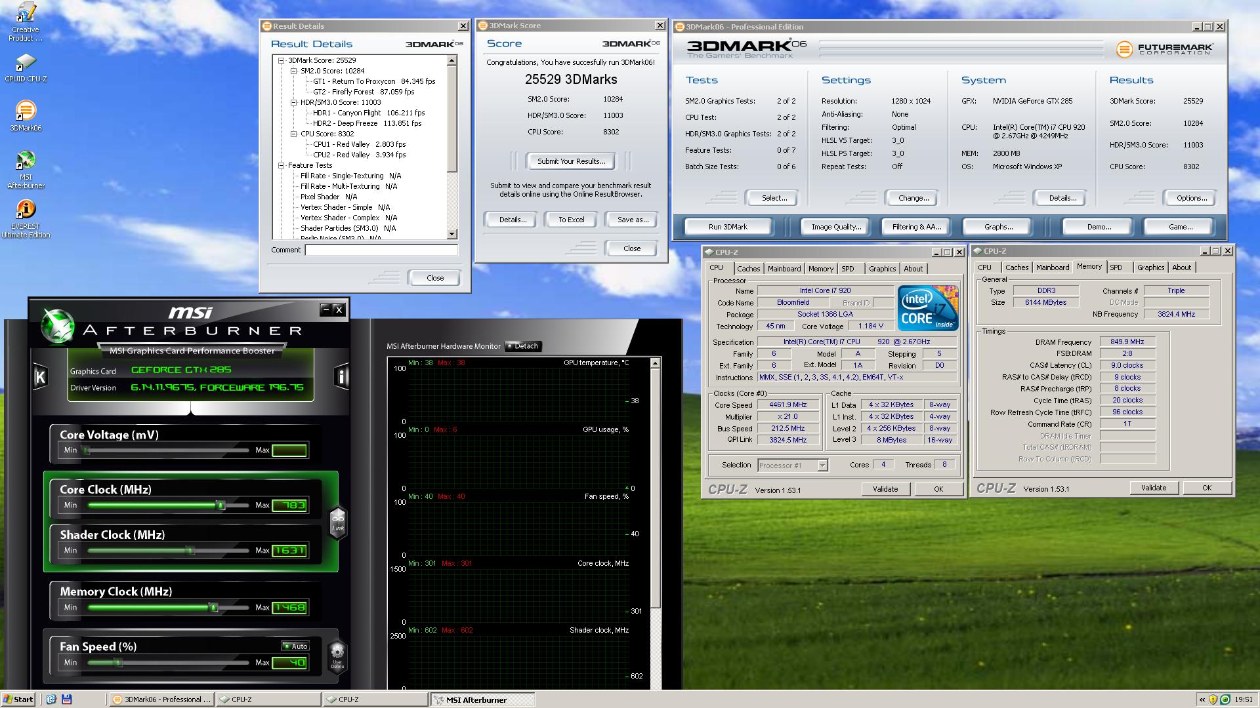Open the Processor #1 selection dropdown
This screenshot has width=1260, height=708.
822,465
